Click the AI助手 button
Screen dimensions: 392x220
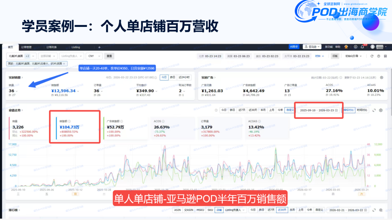(294, 47)
